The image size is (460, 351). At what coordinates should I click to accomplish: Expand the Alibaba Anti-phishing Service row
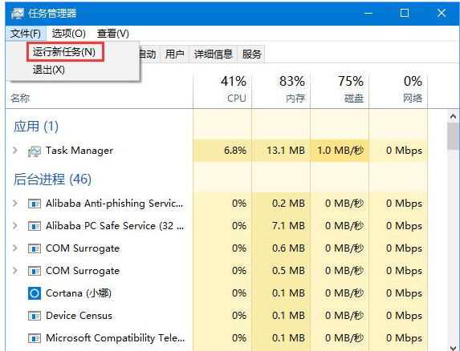click(x=15, y=204)
